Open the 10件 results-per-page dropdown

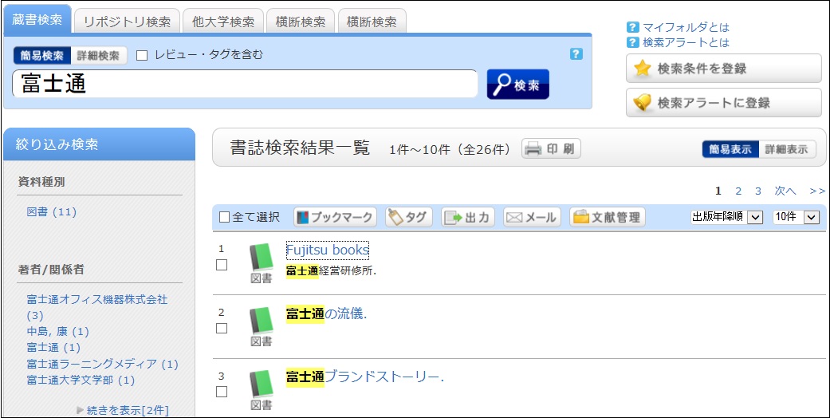coord(797,217)
